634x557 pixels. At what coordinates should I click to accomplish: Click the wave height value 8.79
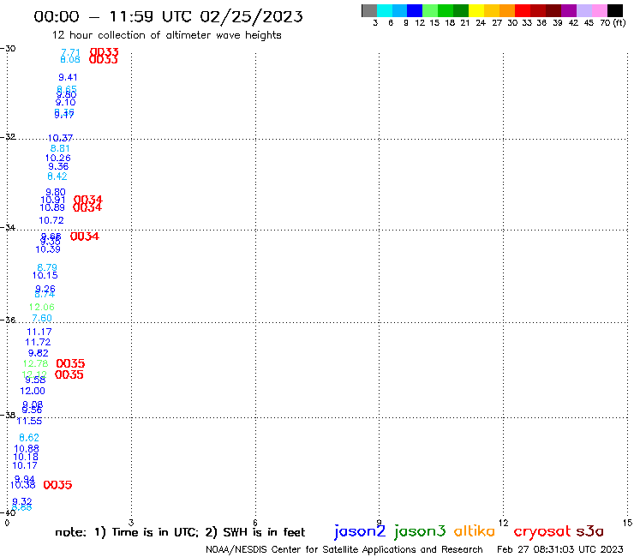point(47,267)
